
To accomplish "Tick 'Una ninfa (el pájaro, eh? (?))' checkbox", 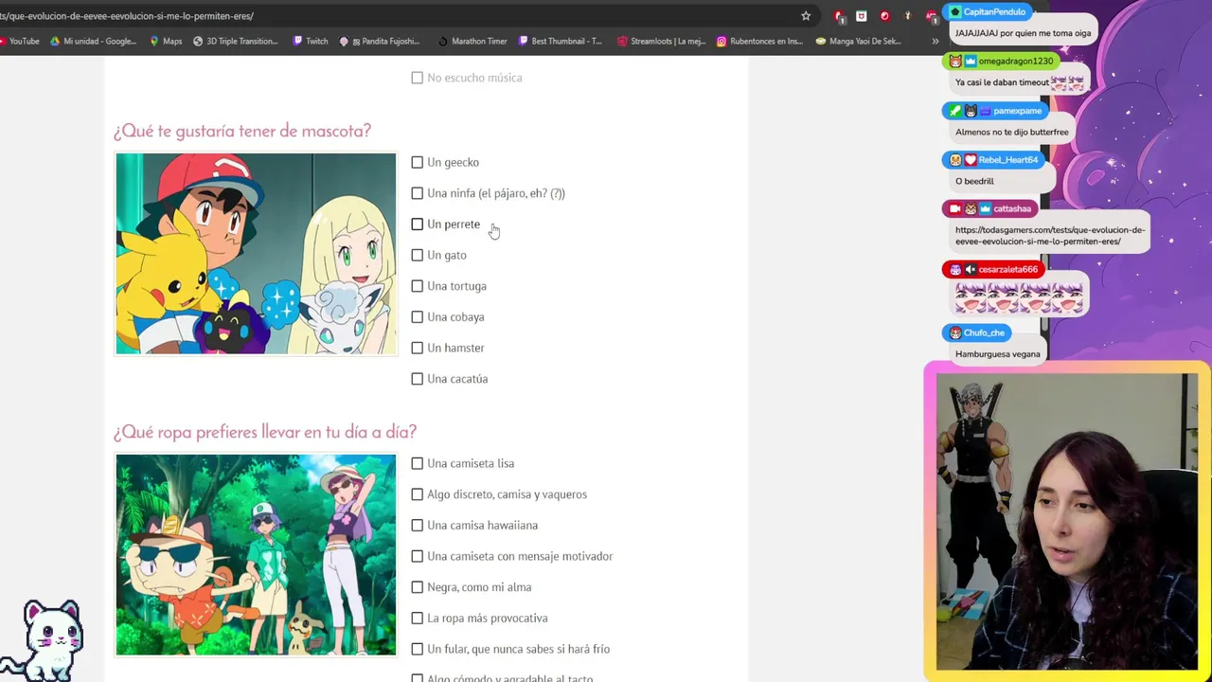I will tap(417, 193).
